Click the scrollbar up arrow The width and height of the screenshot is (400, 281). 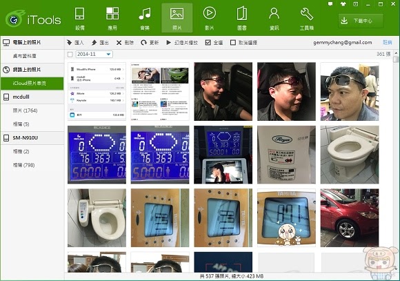point(396,53)
